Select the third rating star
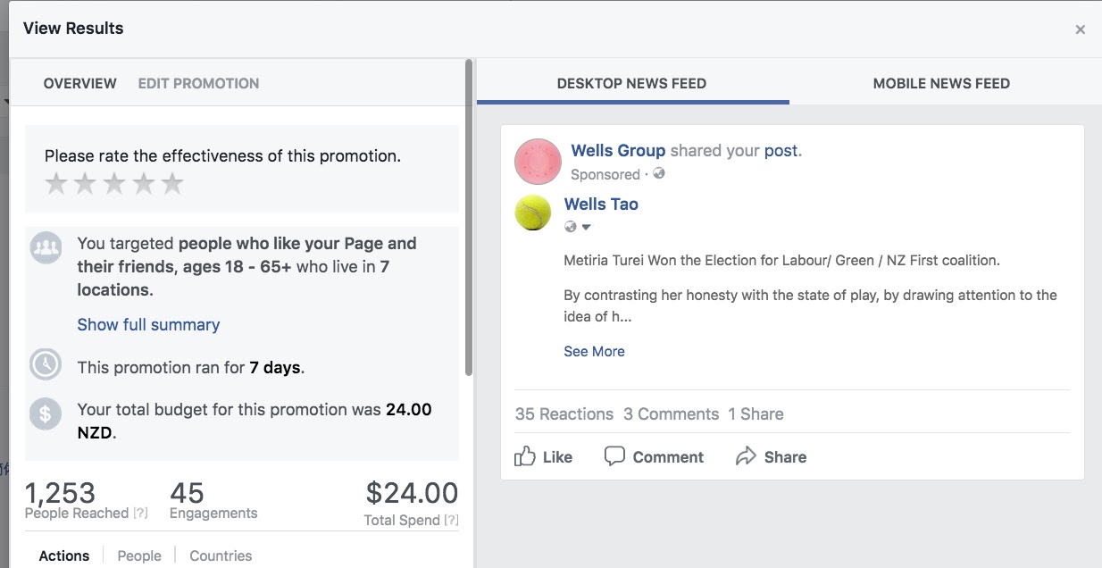Screen dimensions: 1102x568 tap(114, 184)
